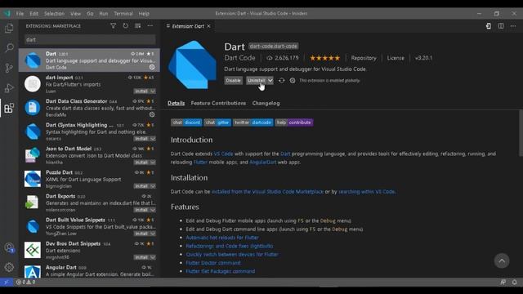Switch to Feature Contributions tab

(218, 103)
